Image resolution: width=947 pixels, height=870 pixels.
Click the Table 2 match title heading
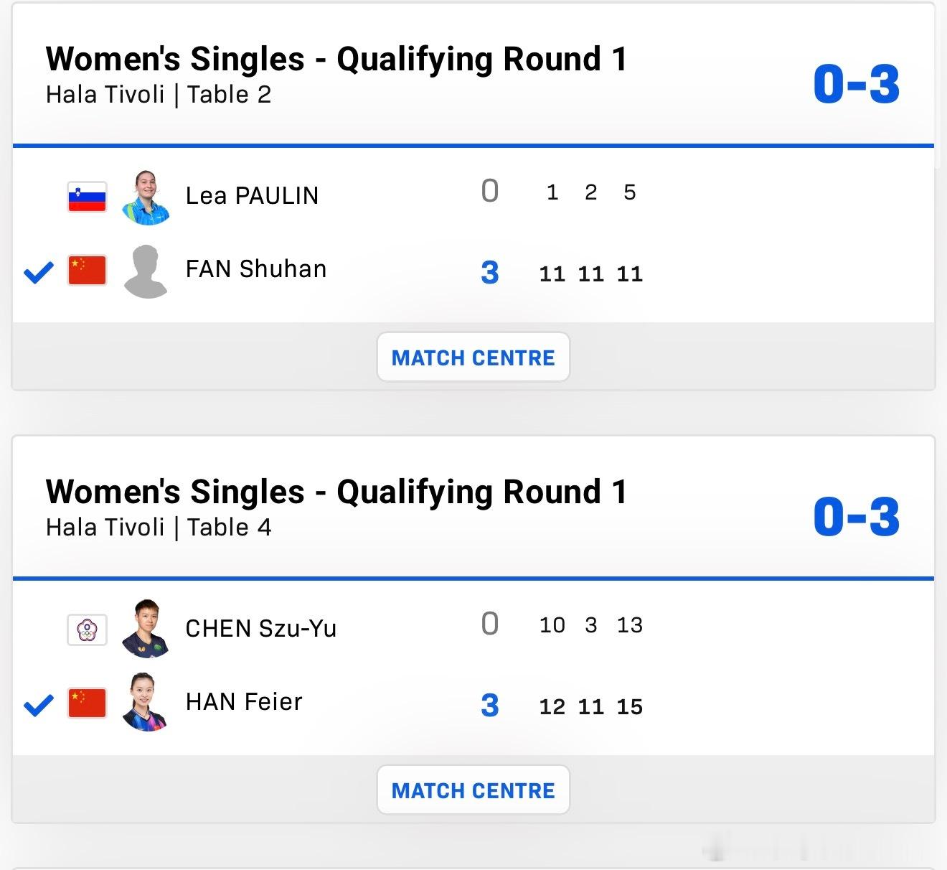[336, 60]
